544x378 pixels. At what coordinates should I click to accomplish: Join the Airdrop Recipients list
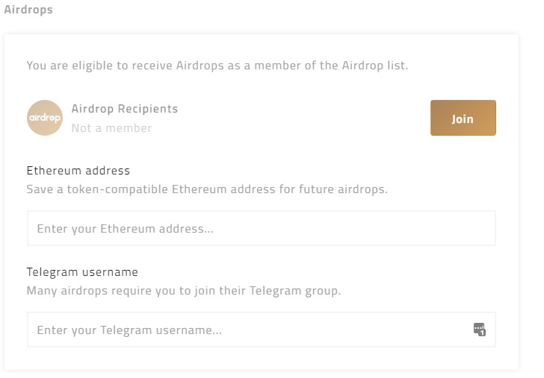click(x=463, y=119)
